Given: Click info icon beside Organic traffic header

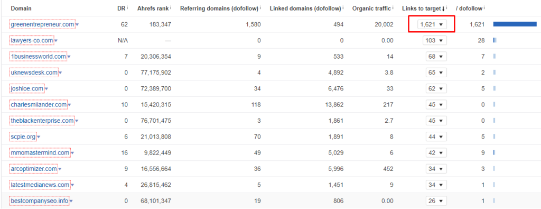Looking at the screenshot, I should point(393,7).
